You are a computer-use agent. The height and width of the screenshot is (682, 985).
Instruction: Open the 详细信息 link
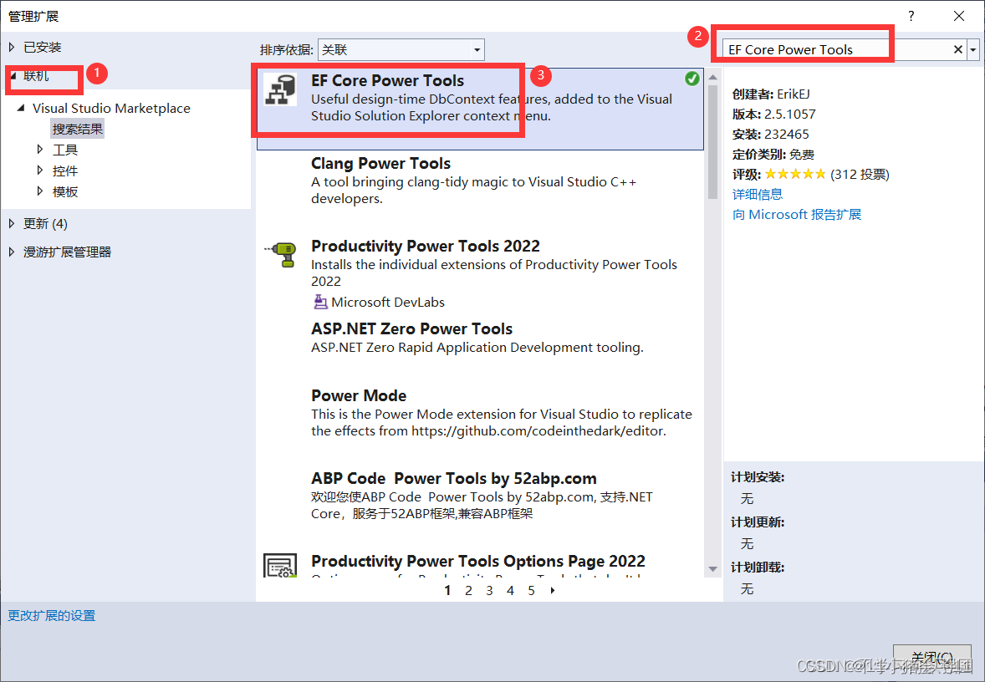coord(758,194)
